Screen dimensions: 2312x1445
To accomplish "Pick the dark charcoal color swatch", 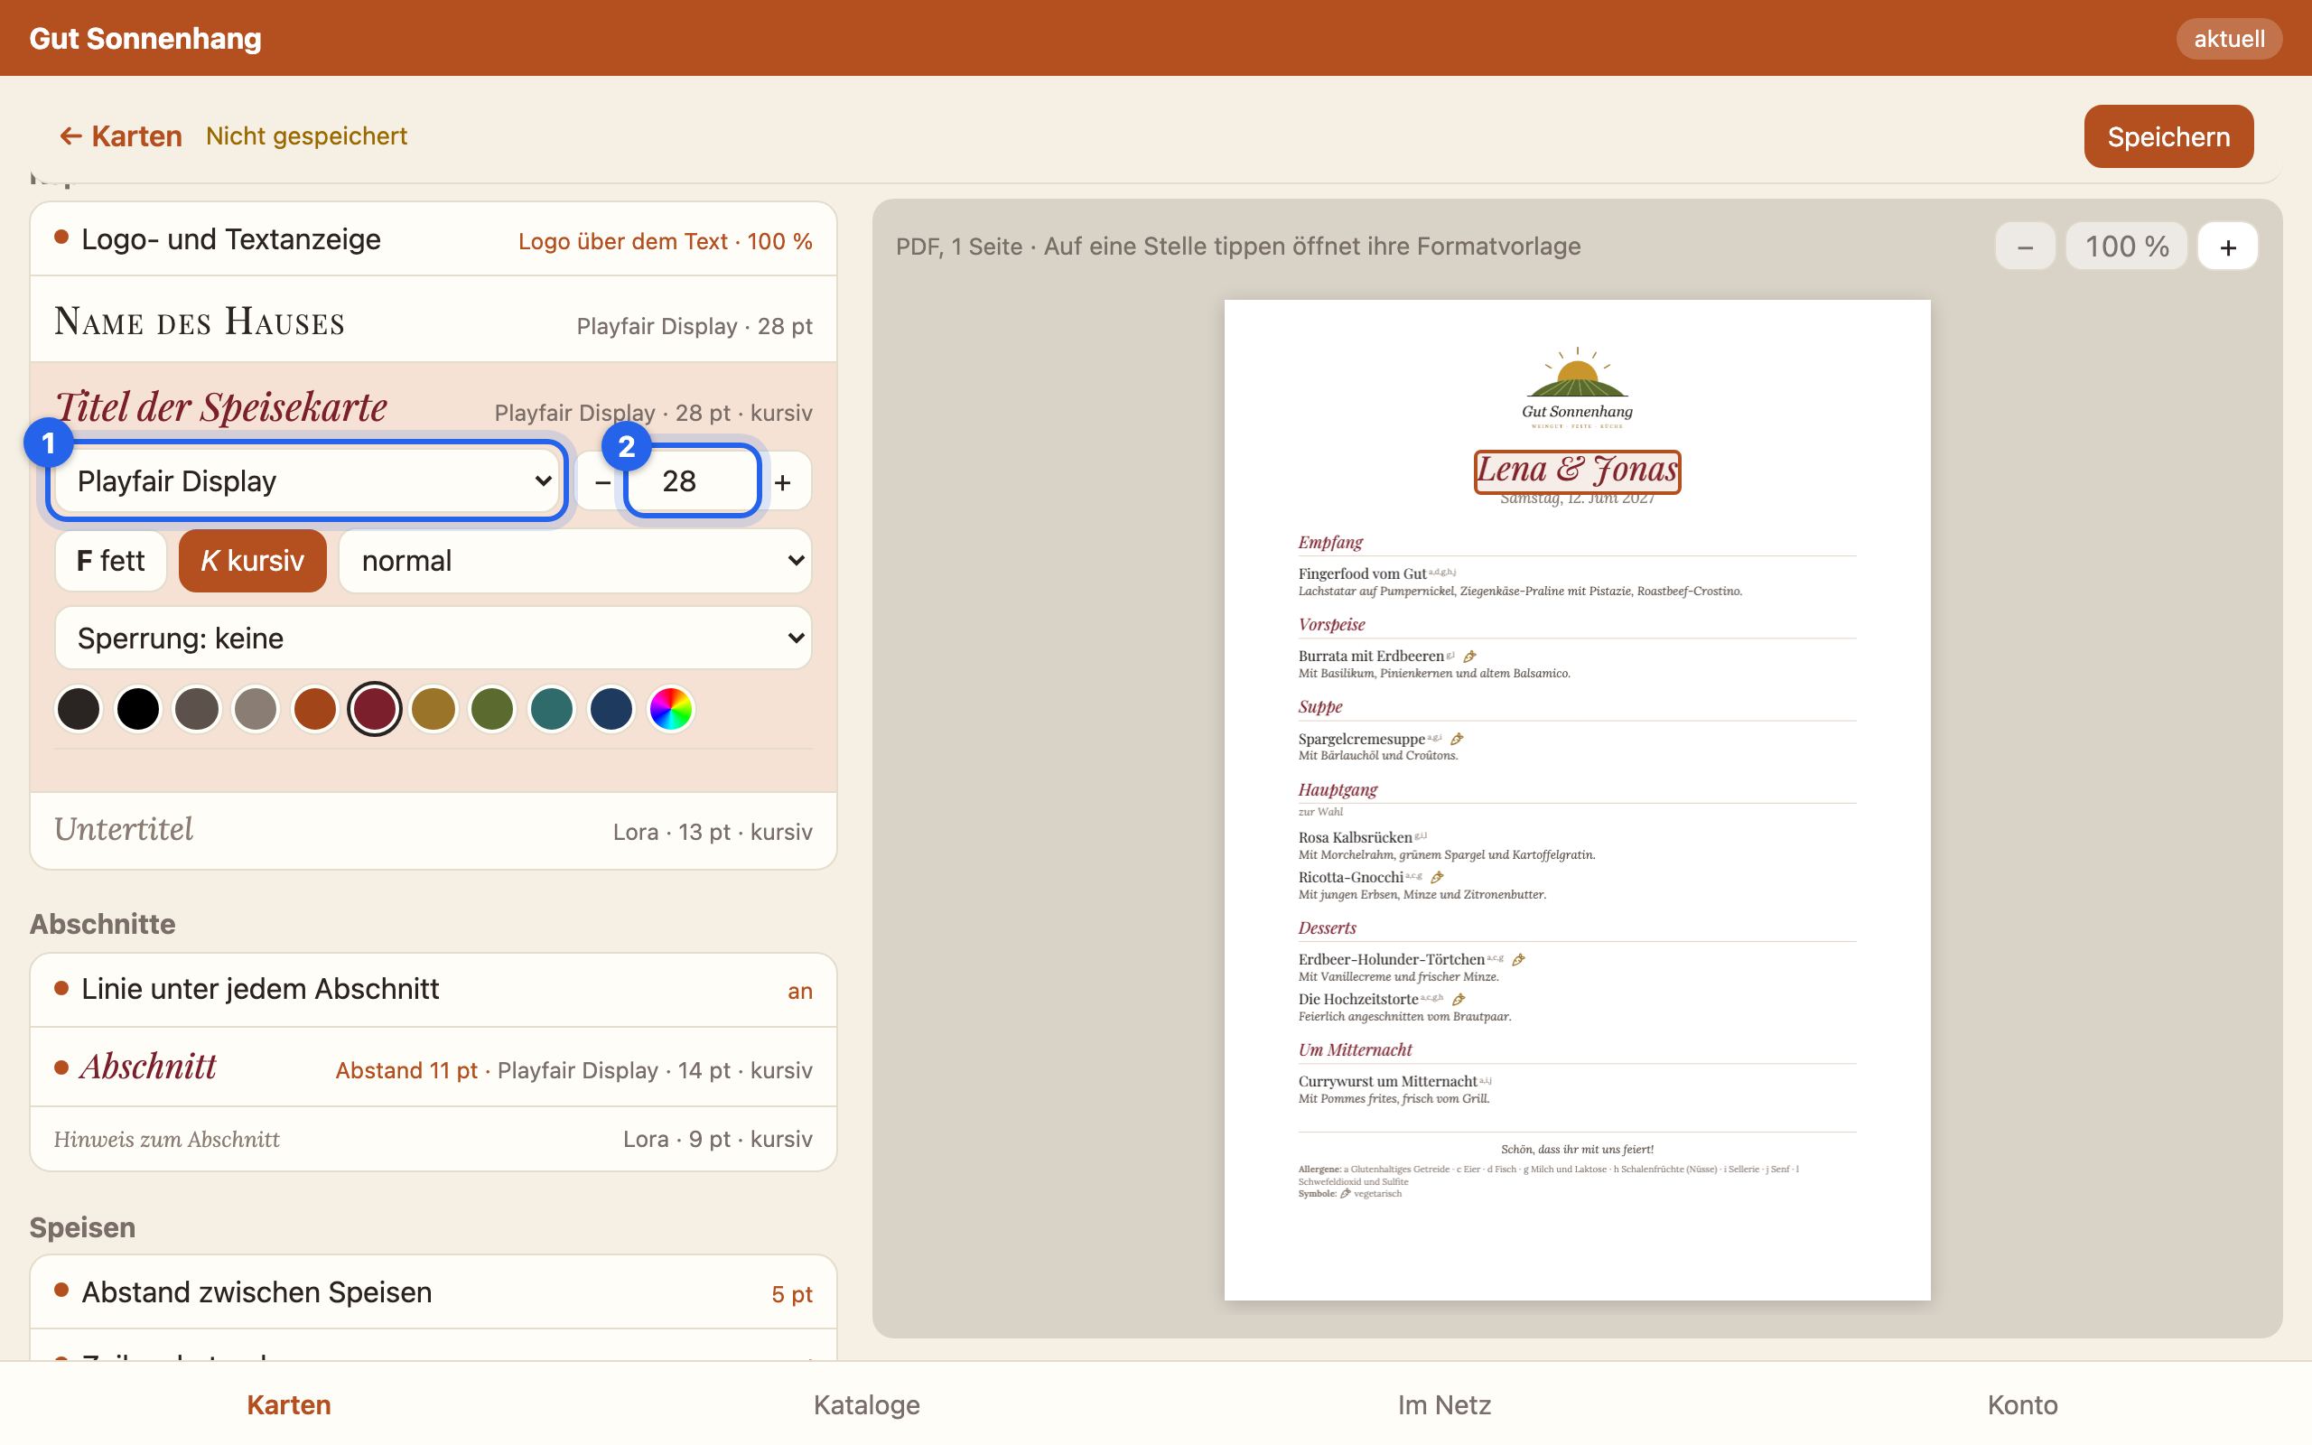I will click(x=79, y=709).
